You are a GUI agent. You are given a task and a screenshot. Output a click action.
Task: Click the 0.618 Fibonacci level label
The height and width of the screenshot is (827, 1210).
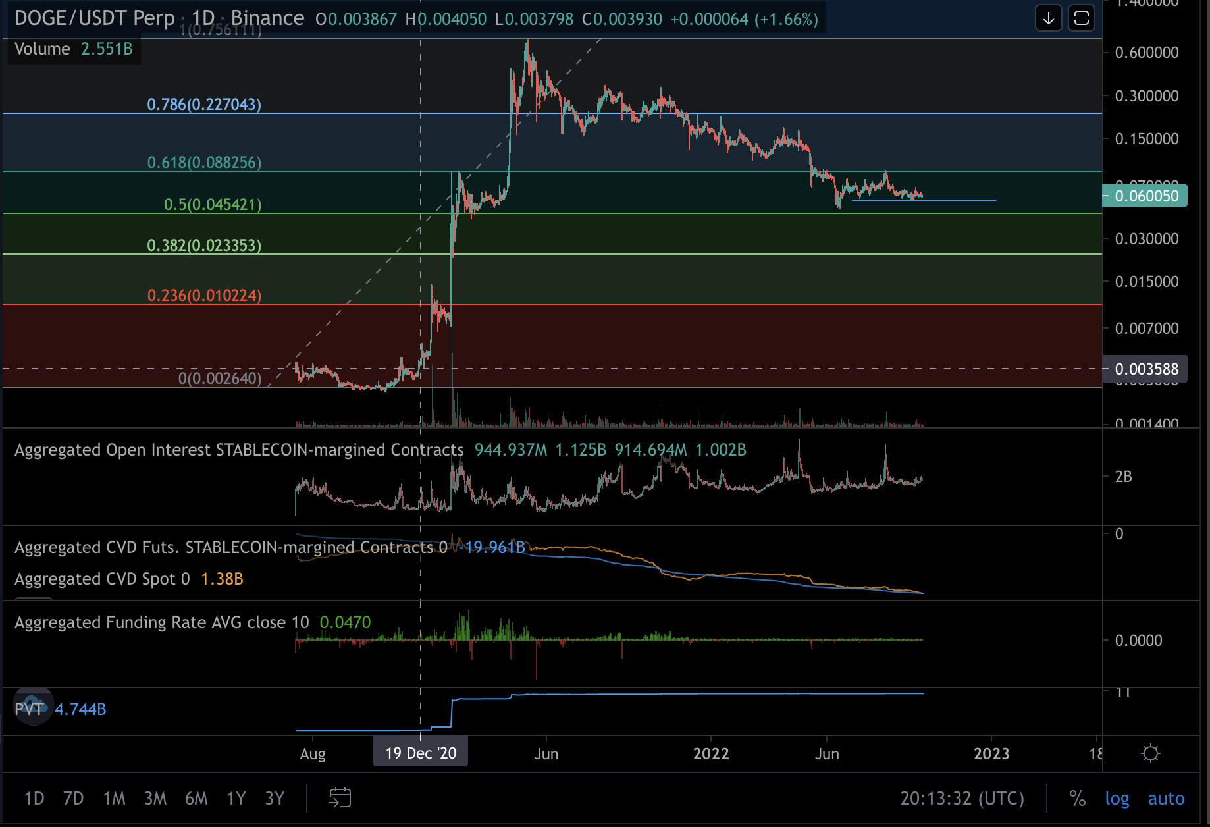204,163
